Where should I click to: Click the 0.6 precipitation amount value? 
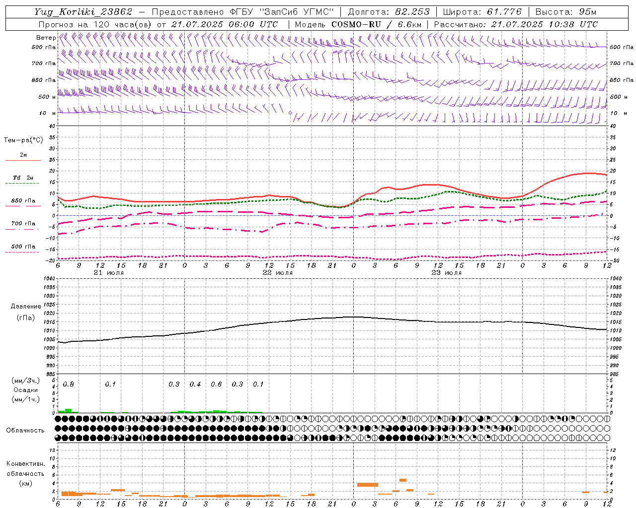216,384
